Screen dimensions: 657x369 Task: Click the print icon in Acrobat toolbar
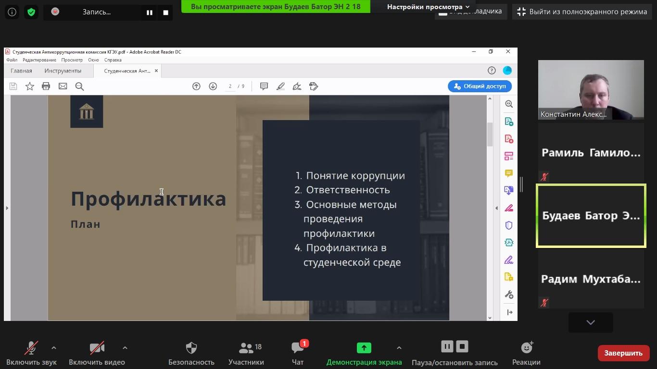coord(46,86)
